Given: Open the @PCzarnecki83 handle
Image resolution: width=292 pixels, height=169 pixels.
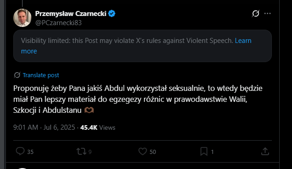Looking at the screenshot, I should (58, 23).
